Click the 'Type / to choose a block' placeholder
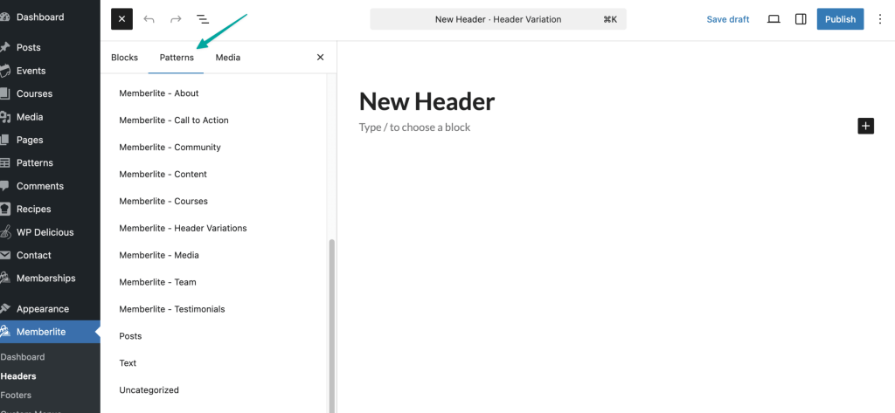The image size is (895, 413). click(414, 127)
